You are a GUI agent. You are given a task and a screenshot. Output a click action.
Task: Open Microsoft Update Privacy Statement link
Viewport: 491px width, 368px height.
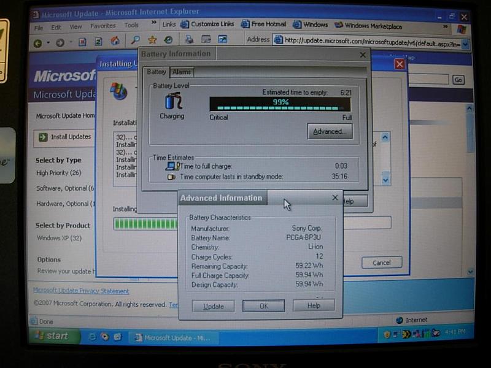coord(81,291)
